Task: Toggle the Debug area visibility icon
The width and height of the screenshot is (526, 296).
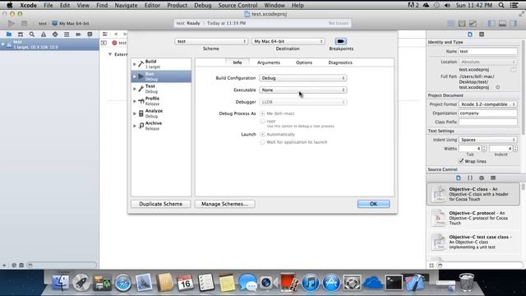Action: pyautogui.click(x=502, y=24)
